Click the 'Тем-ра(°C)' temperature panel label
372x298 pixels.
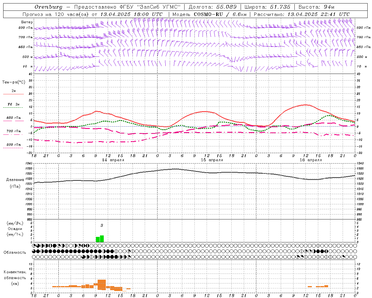click(14, 82)
